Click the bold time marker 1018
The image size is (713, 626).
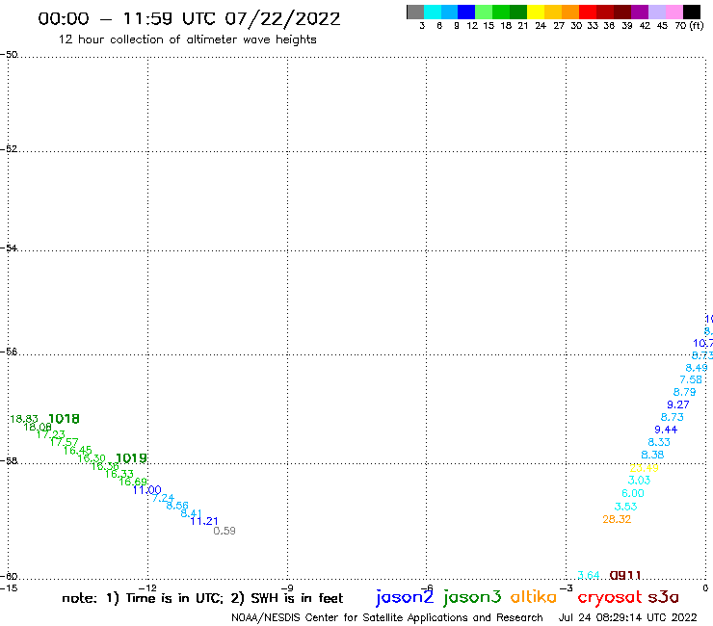64,419
